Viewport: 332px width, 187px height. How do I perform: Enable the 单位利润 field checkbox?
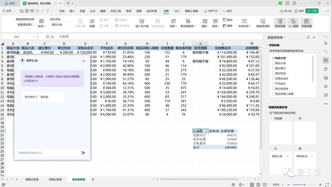[274, 73]
